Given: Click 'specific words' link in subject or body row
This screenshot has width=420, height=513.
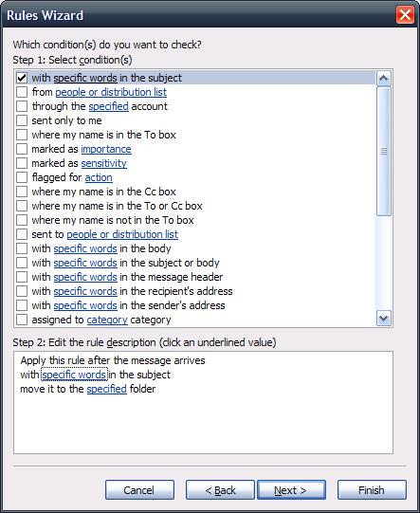Looking at the screenshot, I should [85, 263].
